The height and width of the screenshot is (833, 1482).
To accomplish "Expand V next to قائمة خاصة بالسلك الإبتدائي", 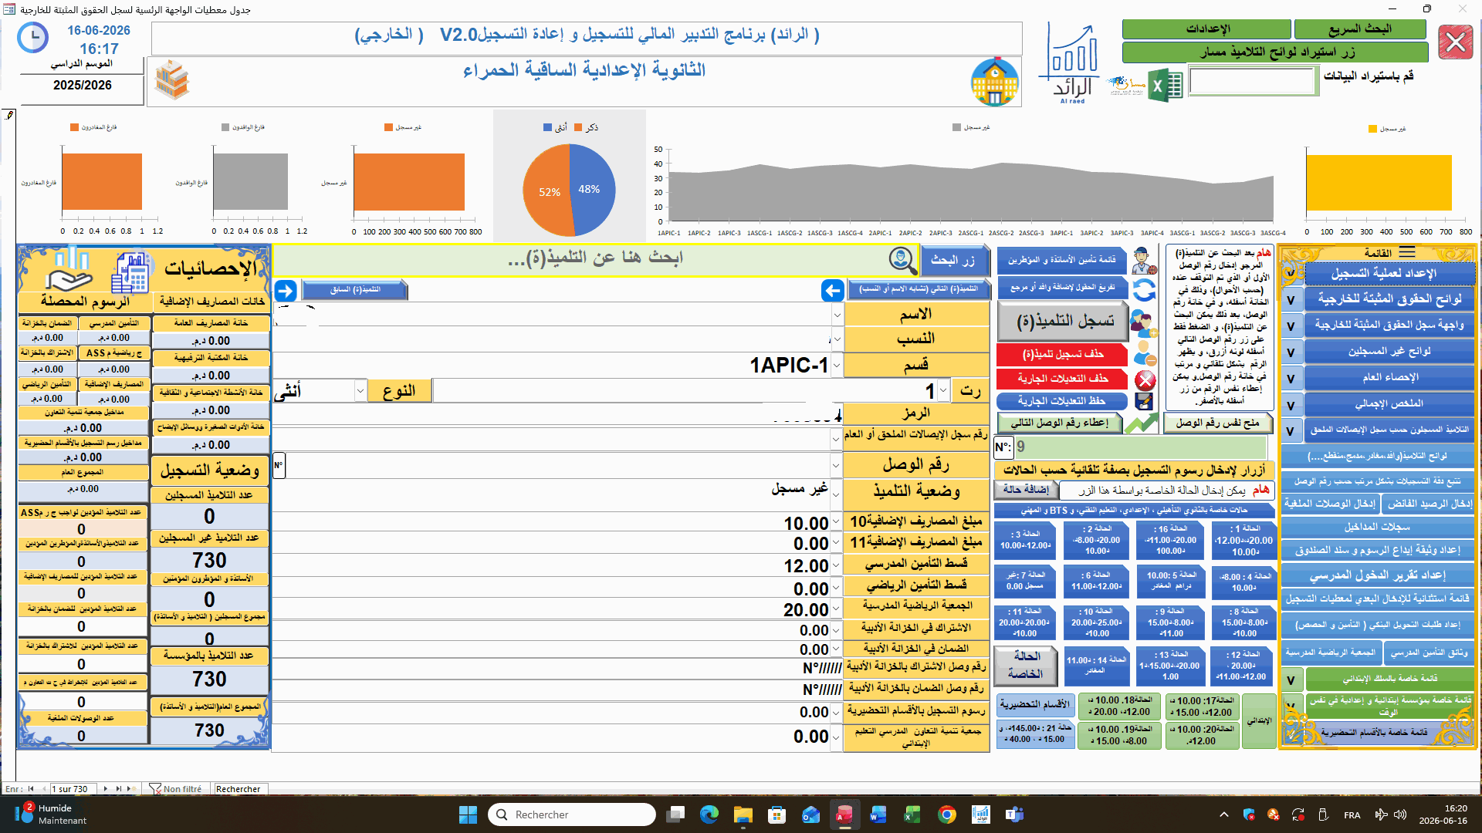I will tap(1291, 680).
